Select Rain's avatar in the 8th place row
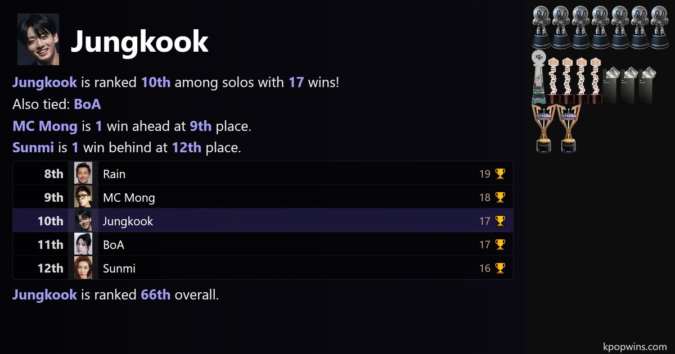 83,174
